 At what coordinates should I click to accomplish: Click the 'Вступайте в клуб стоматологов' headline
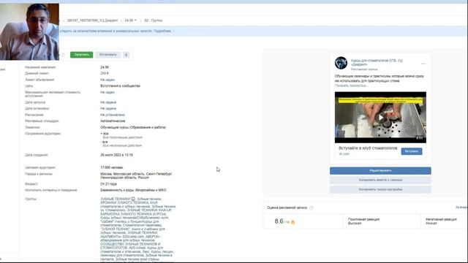pos(368,148)
